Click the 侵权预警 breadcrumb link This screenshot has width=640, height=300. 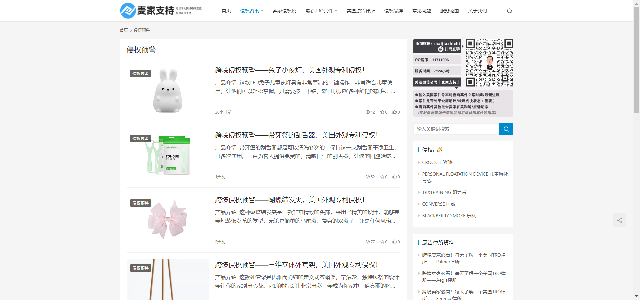(142, 30)
